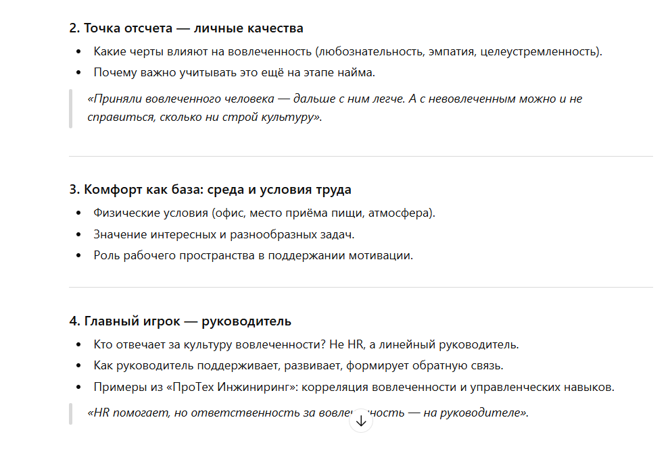Viewport: 670px width, 449px height.
Task: Click the heading "4. Главный игрок — руководитель"
Action: [x=180, y=321]
